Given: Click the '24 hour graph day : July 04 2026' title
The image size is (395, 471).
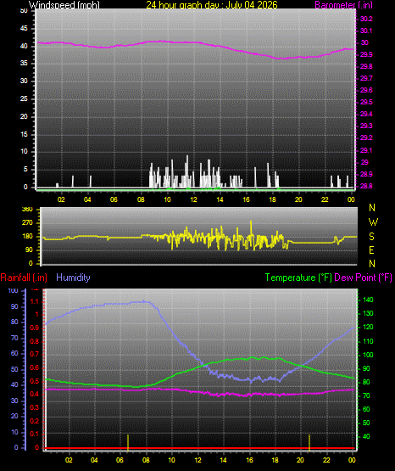Looking at the screenshot, I should click(212, 5).
